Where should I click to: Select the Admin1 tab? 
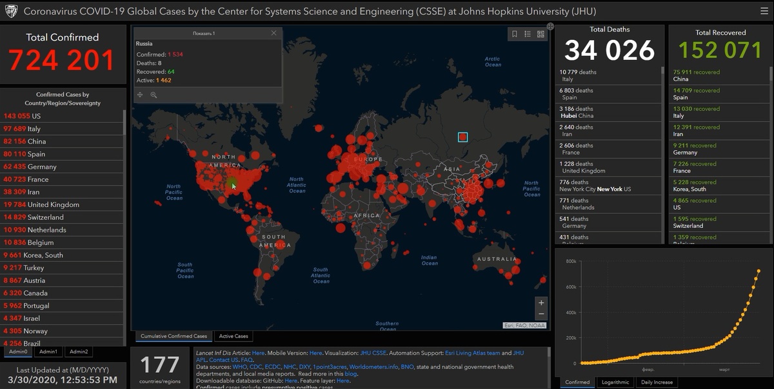coord(48,352)
